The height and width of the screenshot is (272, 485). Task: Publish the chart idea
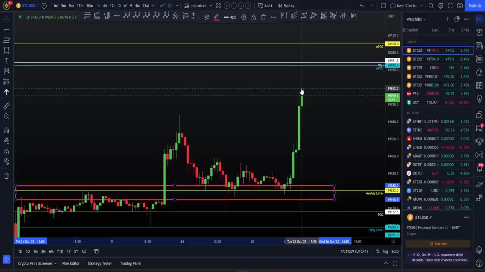click(x=475, y=6)
